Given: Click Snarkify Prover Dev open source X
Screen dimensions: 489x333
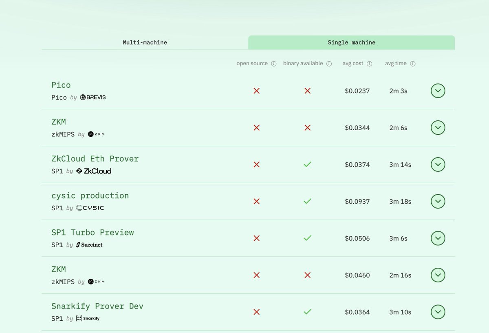Looking at the screenshot, I should (x=257, y=312).
